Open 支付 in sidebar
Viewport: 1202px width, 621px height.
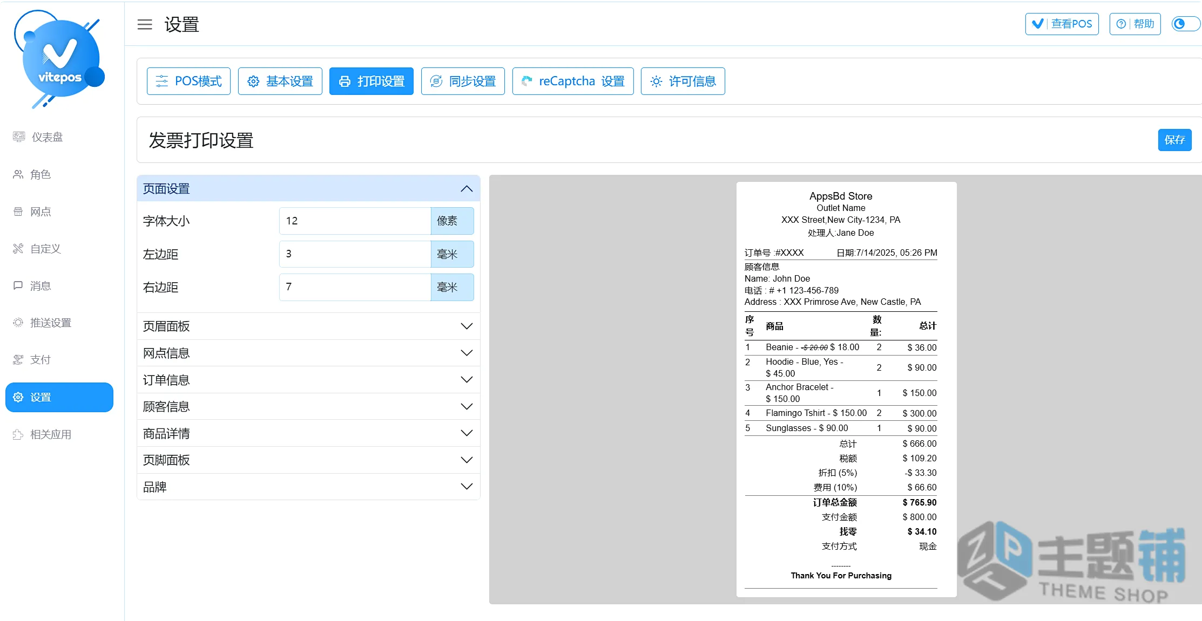click(59, 359)
